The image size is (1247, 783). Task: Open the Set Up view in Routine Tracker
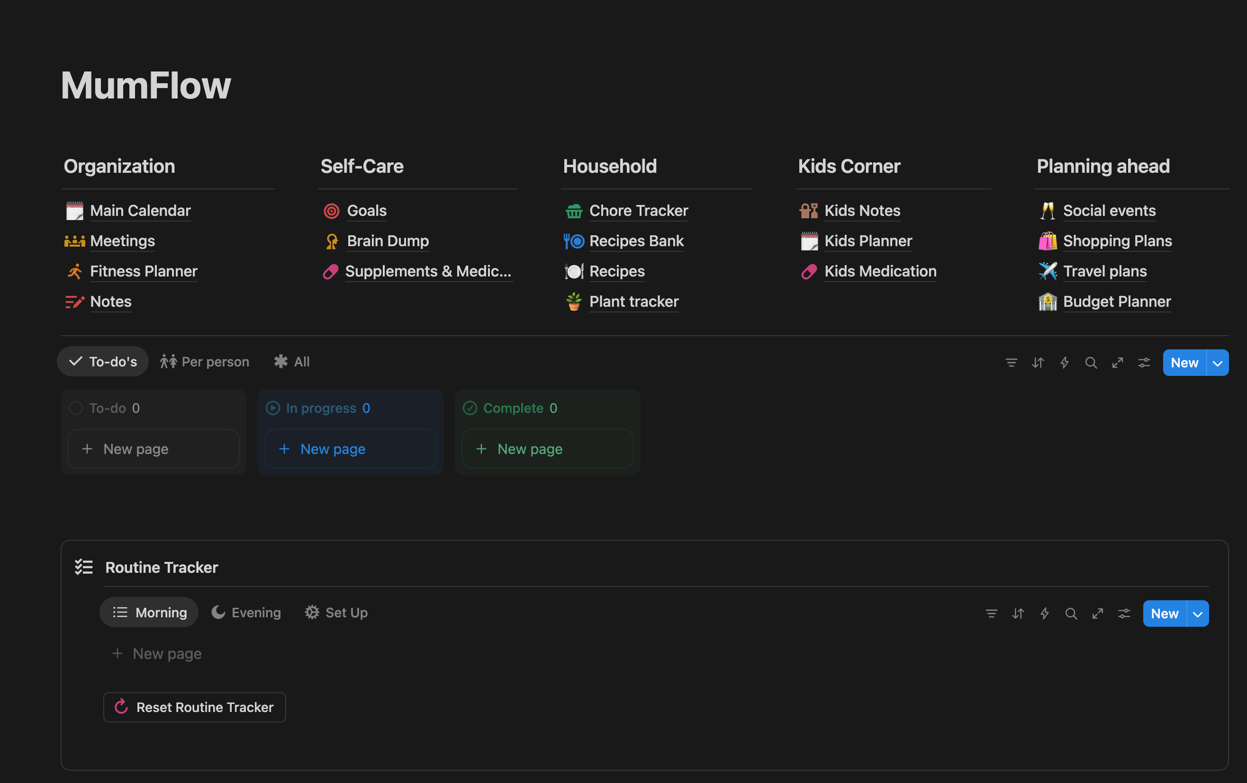point(336,612)
